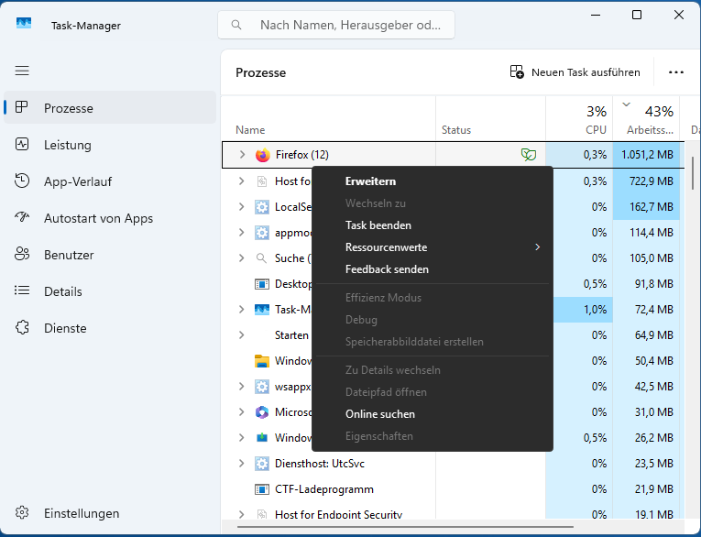Expand the Firefox (12) process group
The width and height of the screenshot is (701, 537).
(x=242, y=155)
